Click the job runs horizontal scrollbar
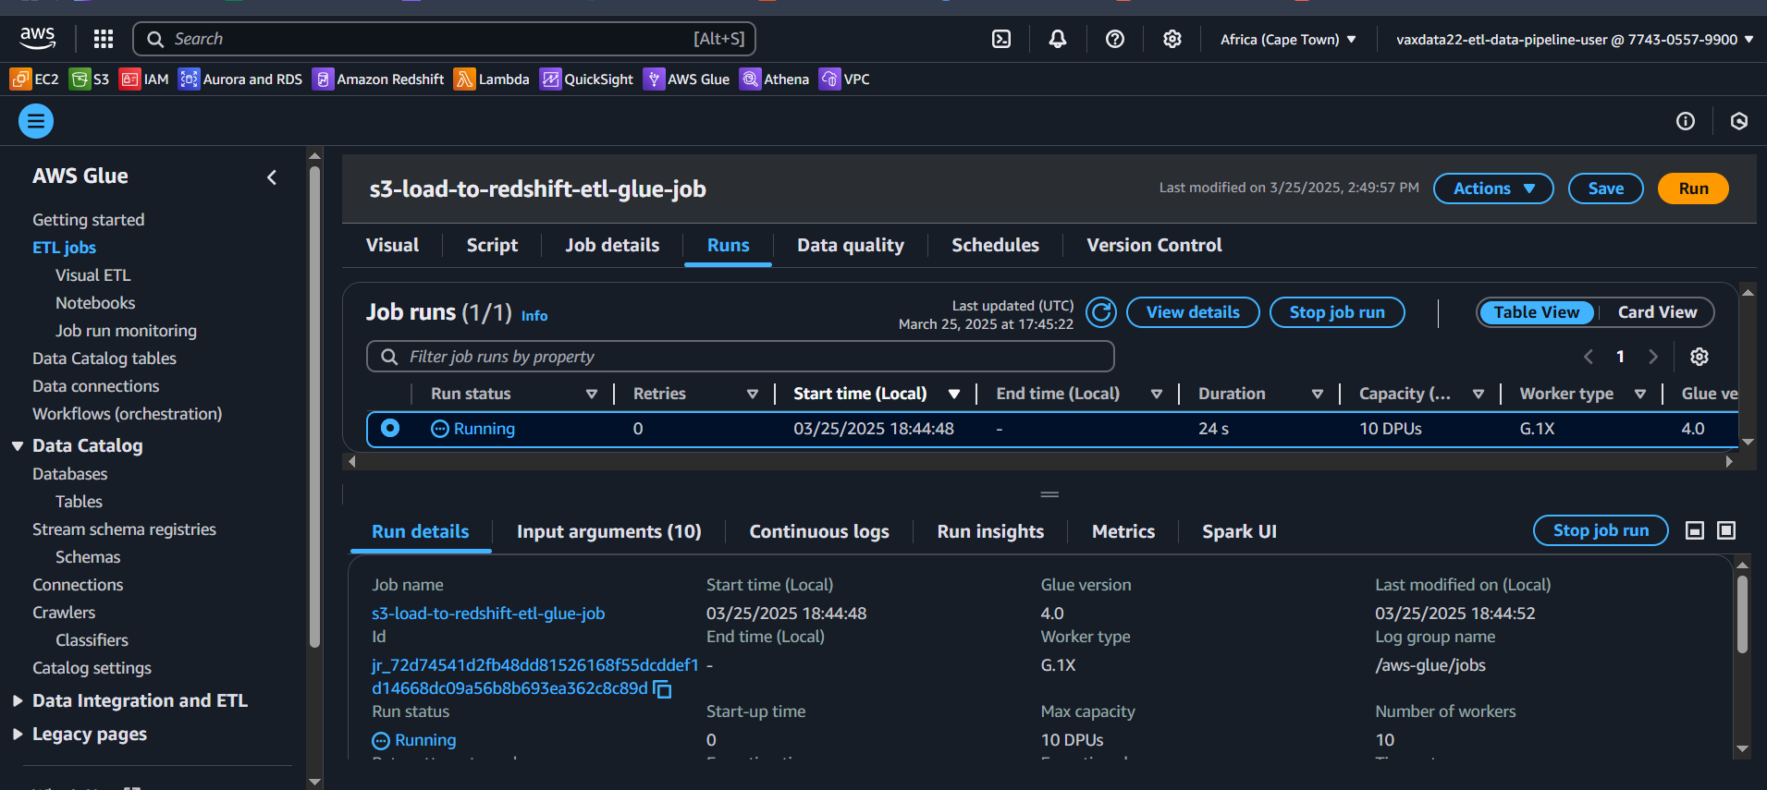The image size is (1767, 790). pos(1040,461)
